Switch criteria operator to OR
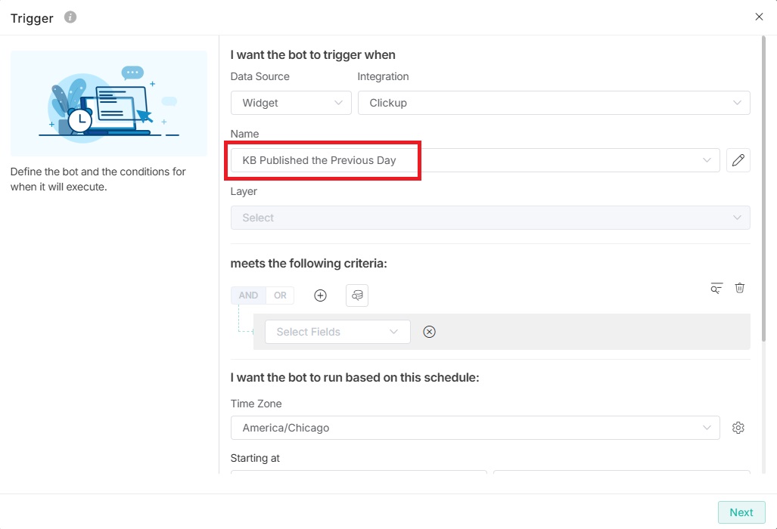This screenshot has height=529, width=777. tap(280, 295)
